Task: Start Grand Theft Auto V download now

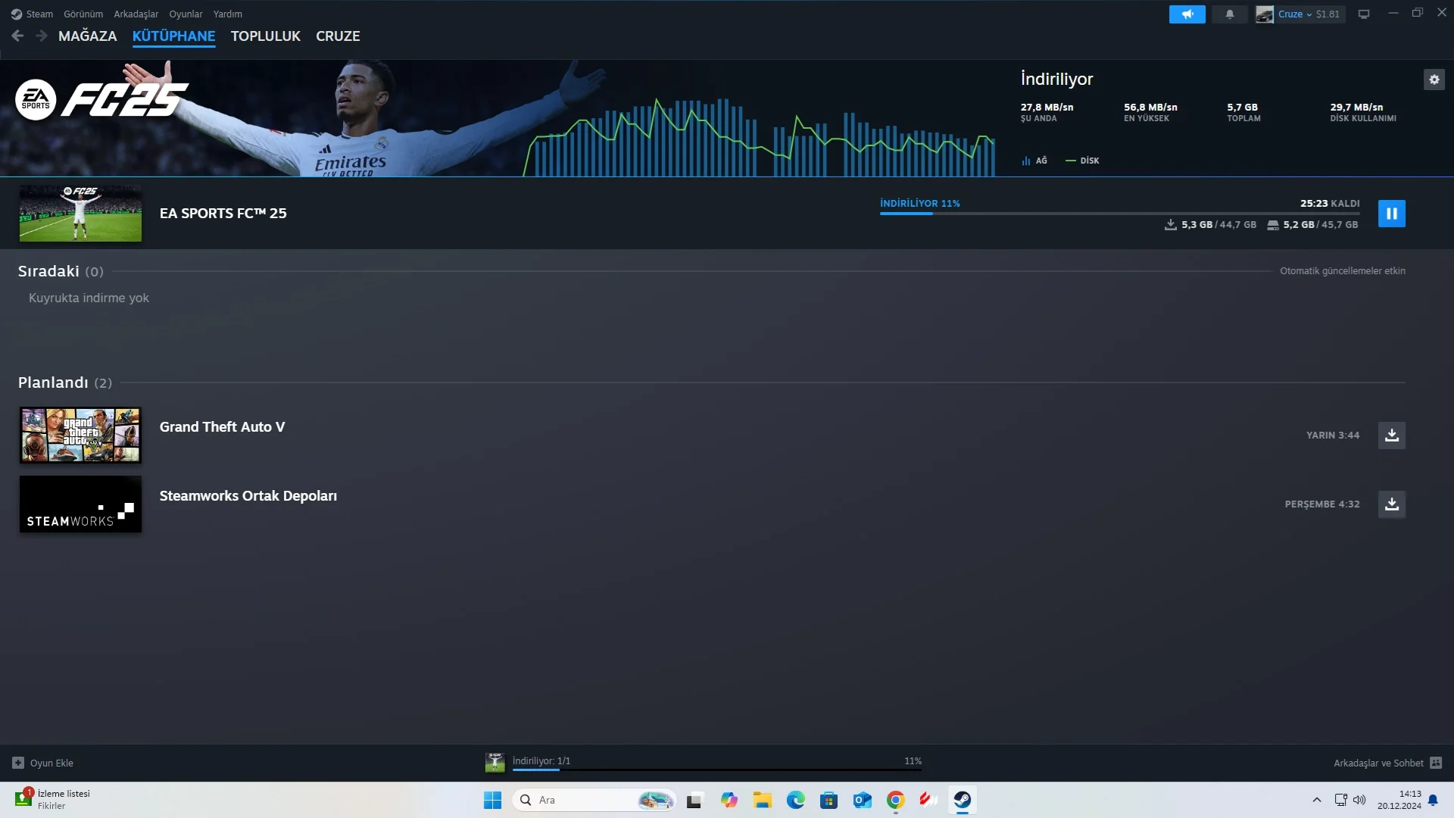Action: tap(1391, 436)
